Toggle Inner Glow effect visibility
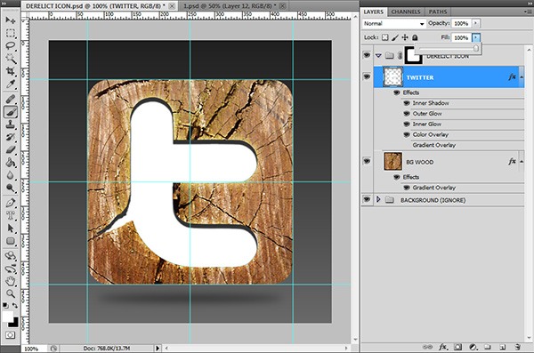The width and height of the screenshot is (534, 353). [407, 124]
